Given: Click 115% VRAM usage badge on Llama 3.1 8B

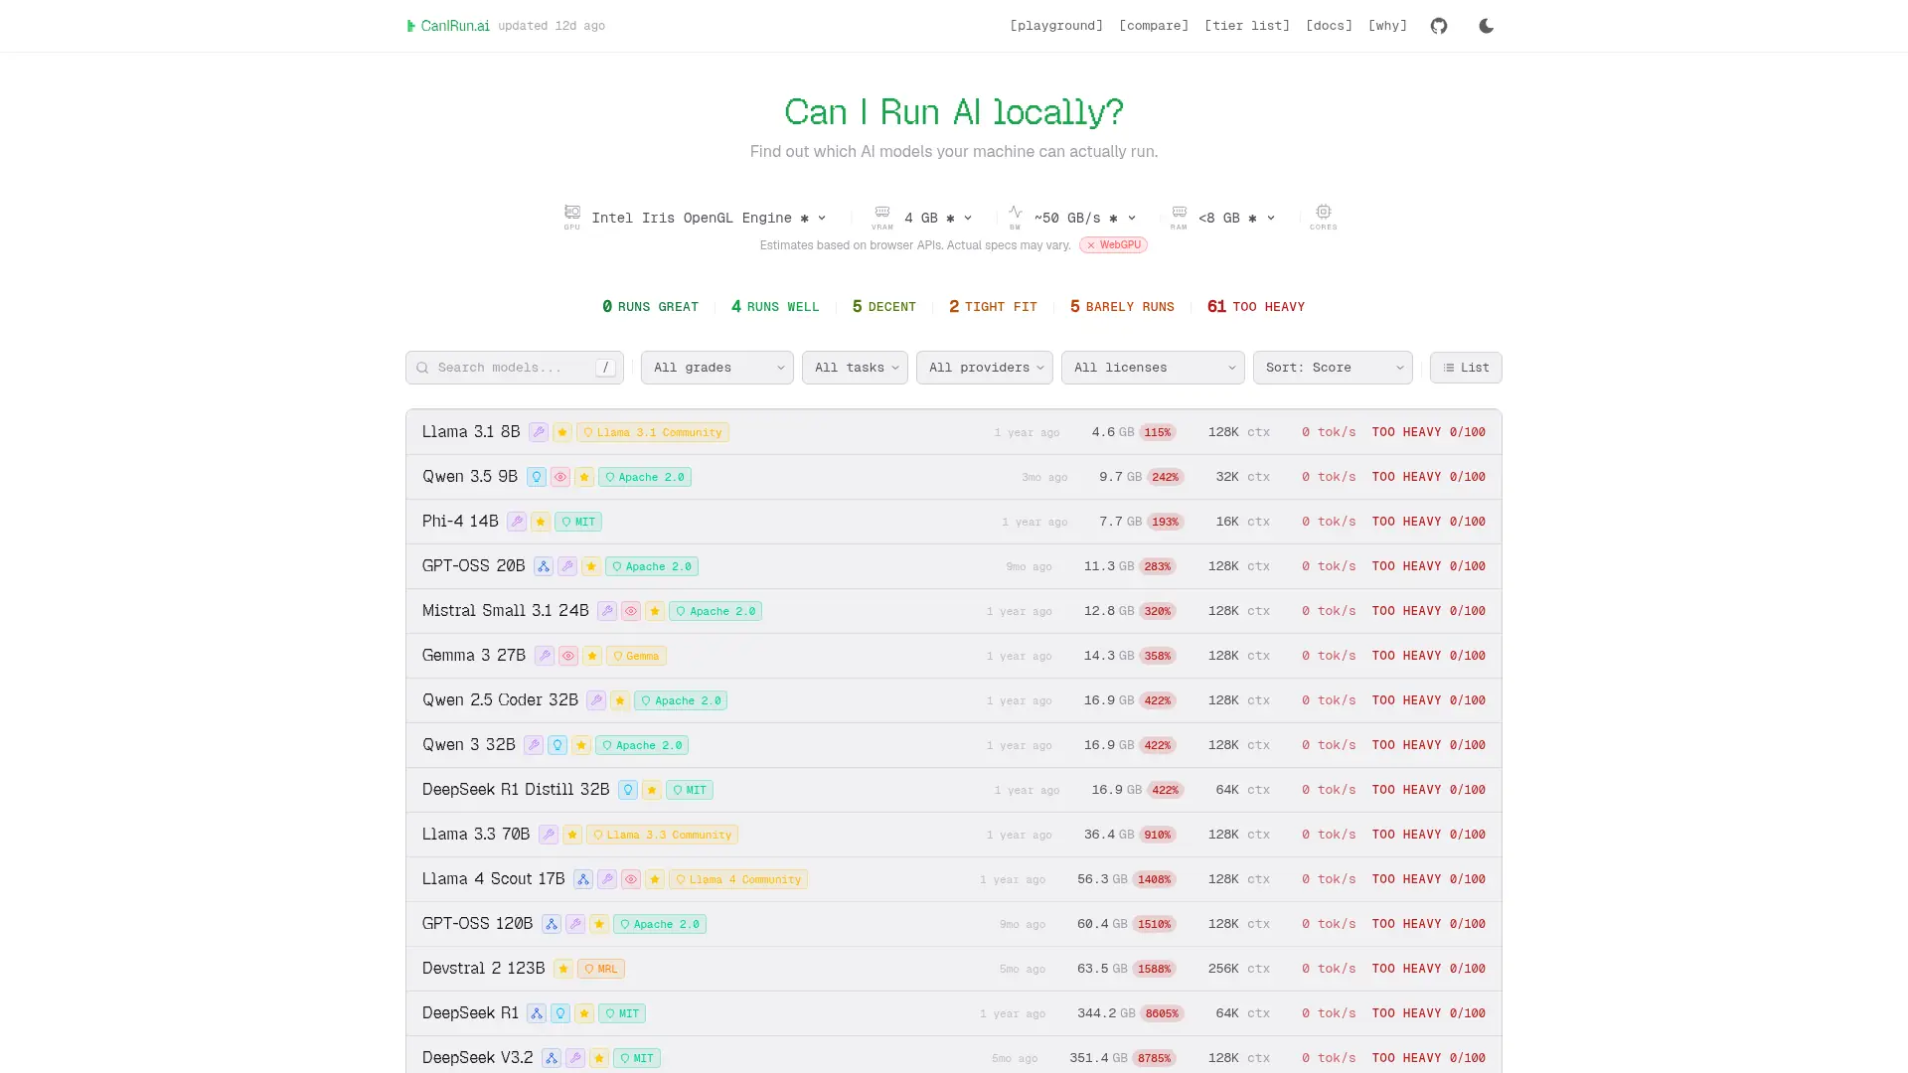Looking at the screenshot, I should point(1158,432).
